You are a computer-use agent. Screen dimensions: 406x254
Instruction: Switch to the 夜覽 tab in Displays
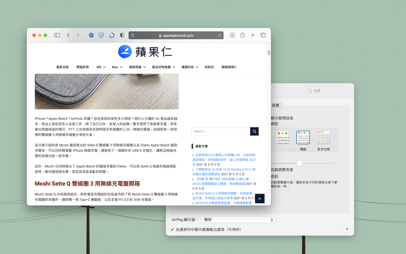coord(276,105)
